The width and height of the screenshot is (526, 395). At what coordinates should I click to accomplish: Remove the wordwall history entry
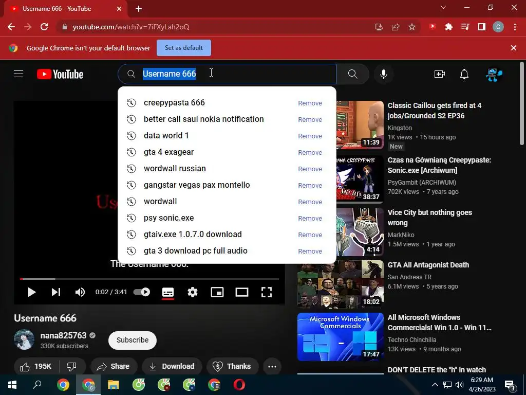point(310,202)
